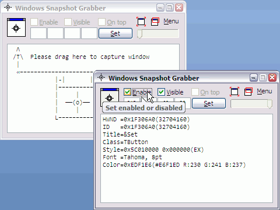
Task: Click full-window capture icon in front window
Action: 235,92
